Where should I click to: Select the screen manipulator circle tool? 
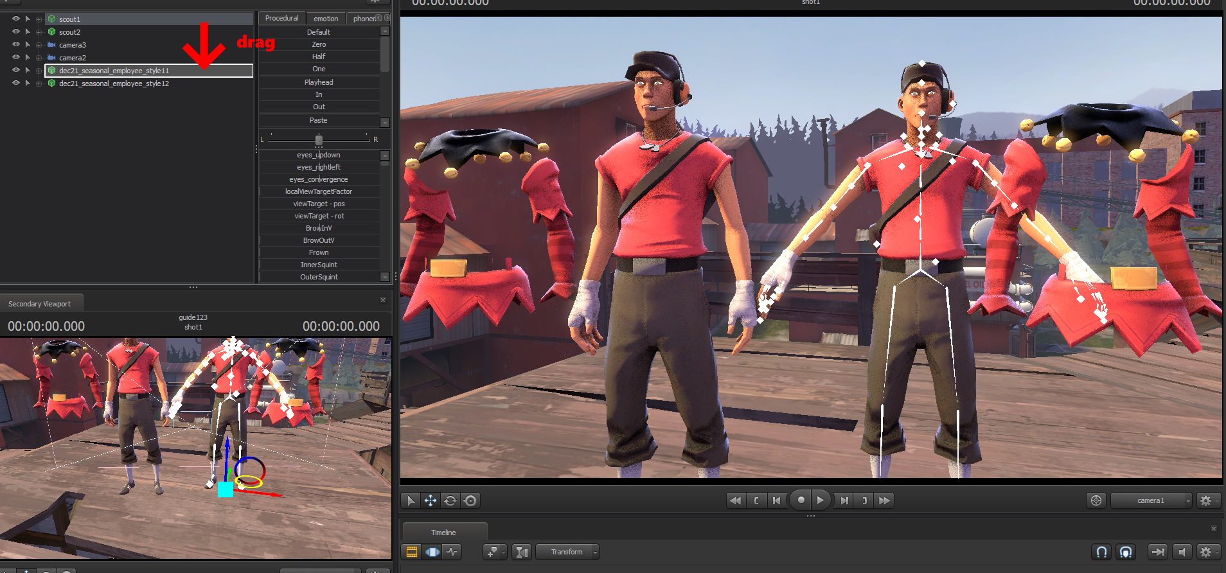click(470, 500)
